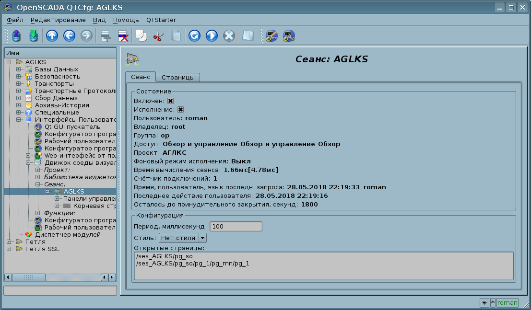Expand the Специальные node

(x=19, y=113)
